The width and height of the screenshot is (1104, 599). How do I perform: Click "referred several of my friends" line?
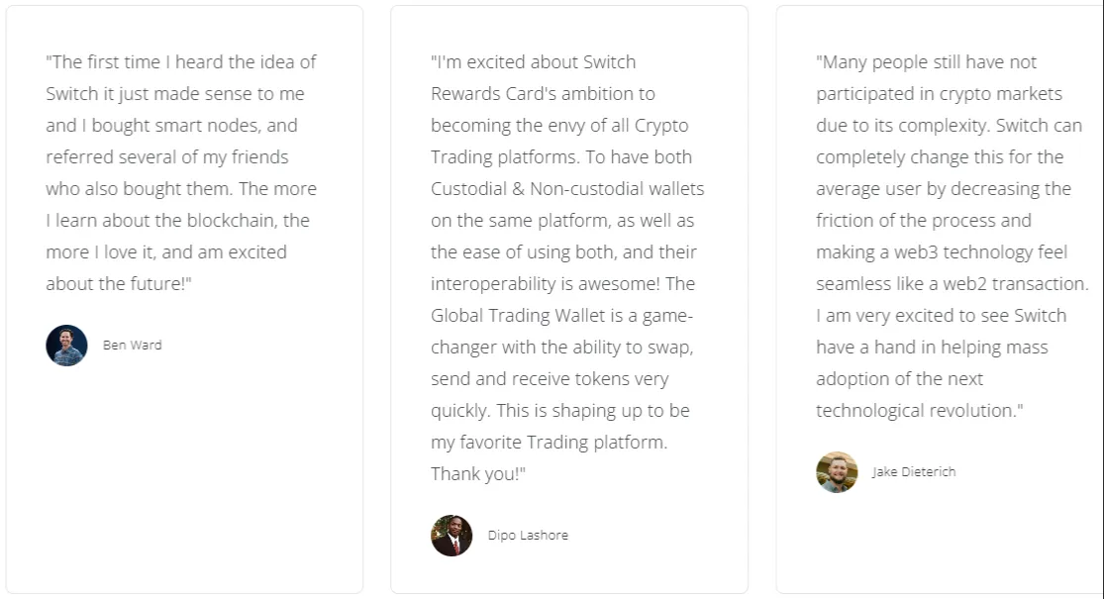(x=167, y=157)
